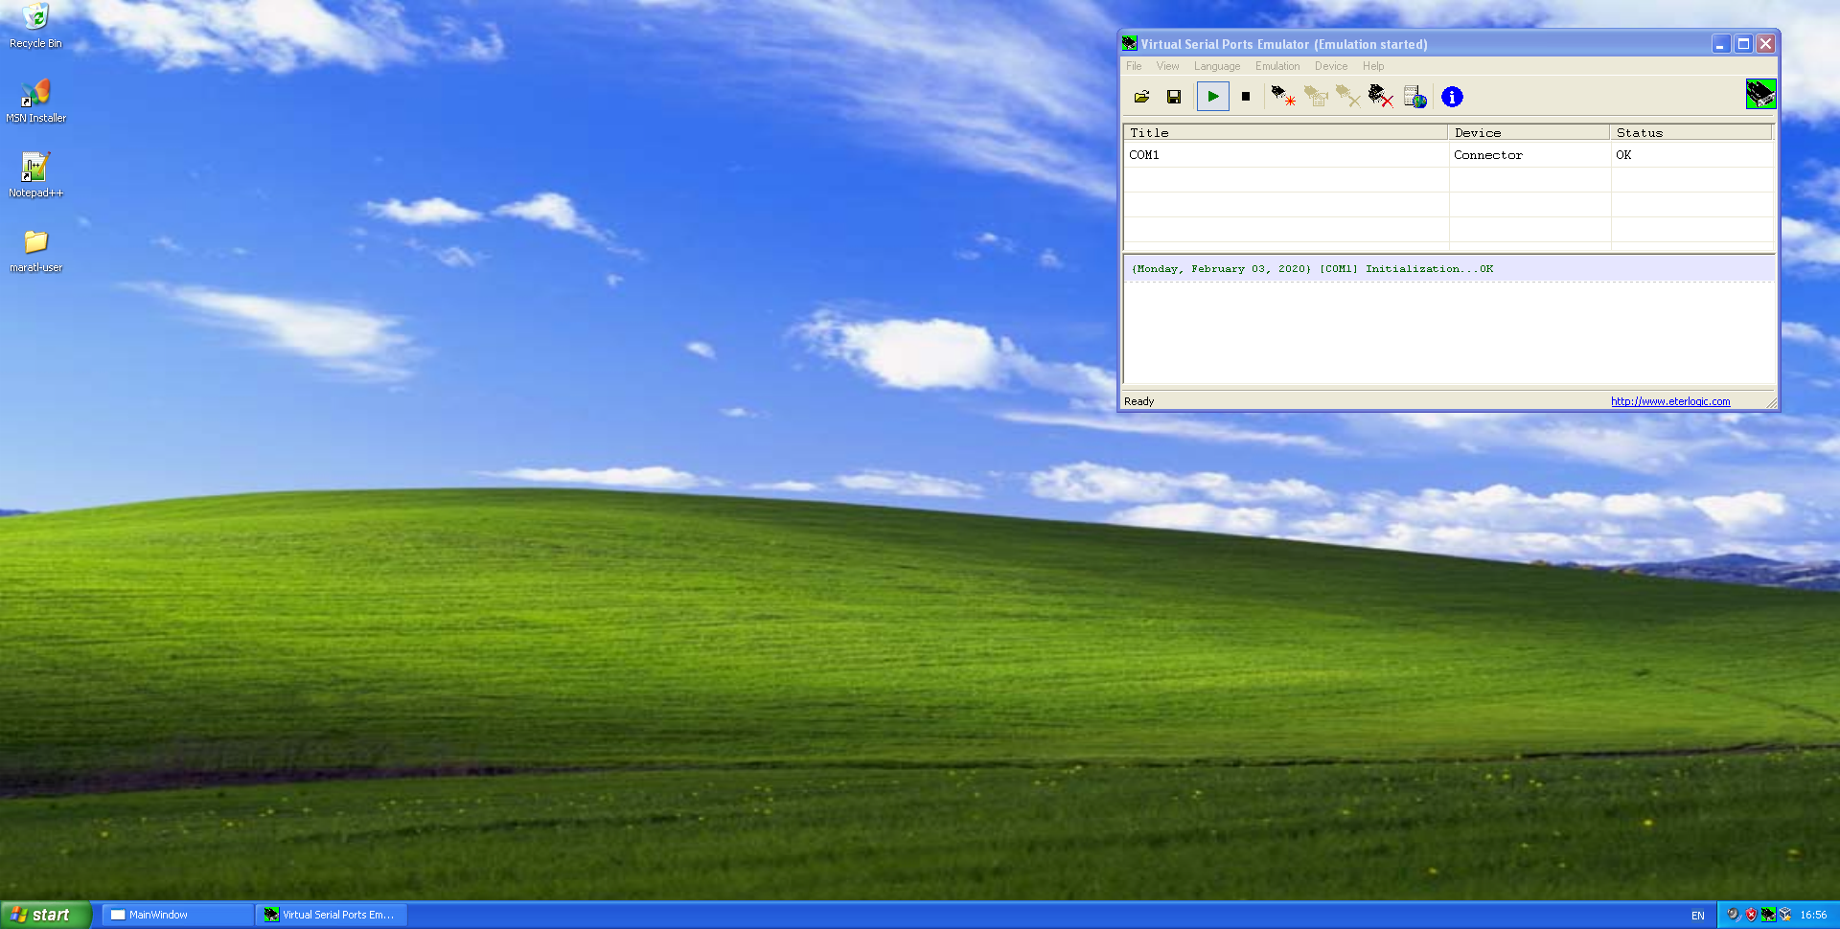Click the greyed Reinitialize device icon
The image size is (1840, 929).
(1316, 96)
